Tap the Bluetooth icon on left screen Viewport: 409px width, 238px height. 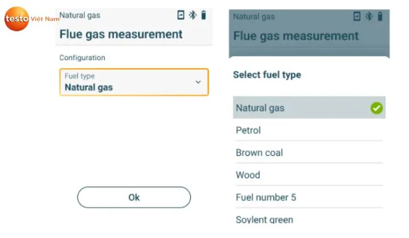coord(193,15)
